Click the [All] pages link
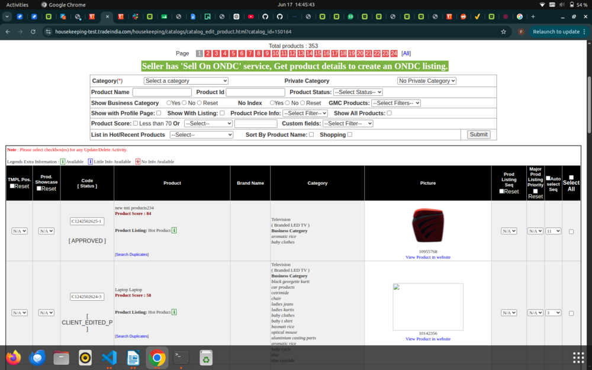This screenshot has height=370, width=592. [406, 54]
